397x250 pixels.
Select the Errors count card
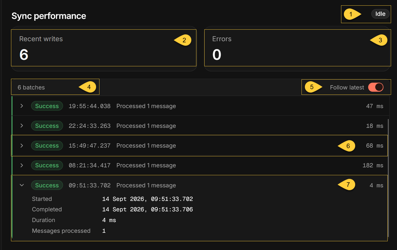click(x=298, y=49)
